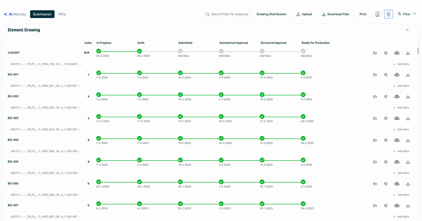Toggle Draft status check for 2xES001
Screen dimensions: 422x221
tap(139, 51)
